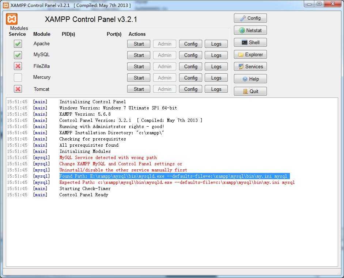Image resolution: width=344 pixels, height=278 pixels.
Task: Click Admin button for MySQL
Action: pyautogui.click(x=165, y=55)
